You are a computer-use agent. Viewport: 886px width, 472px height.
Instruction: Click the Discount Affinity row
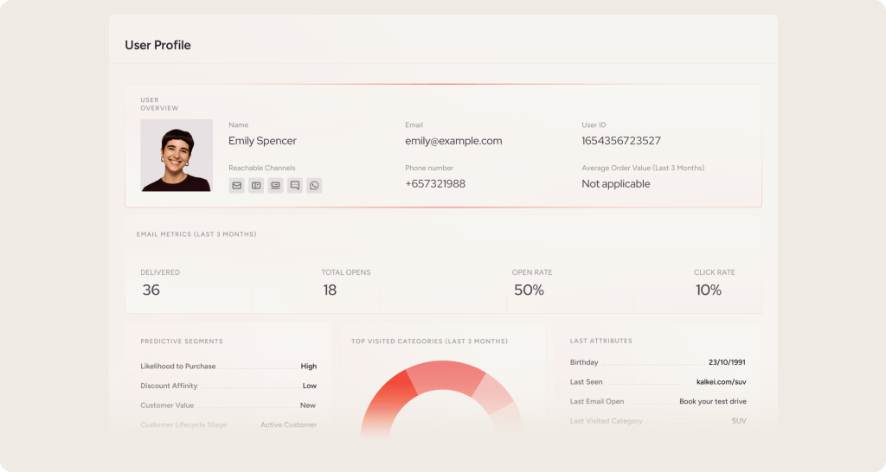pyautogui.click(x=228, y=386)
